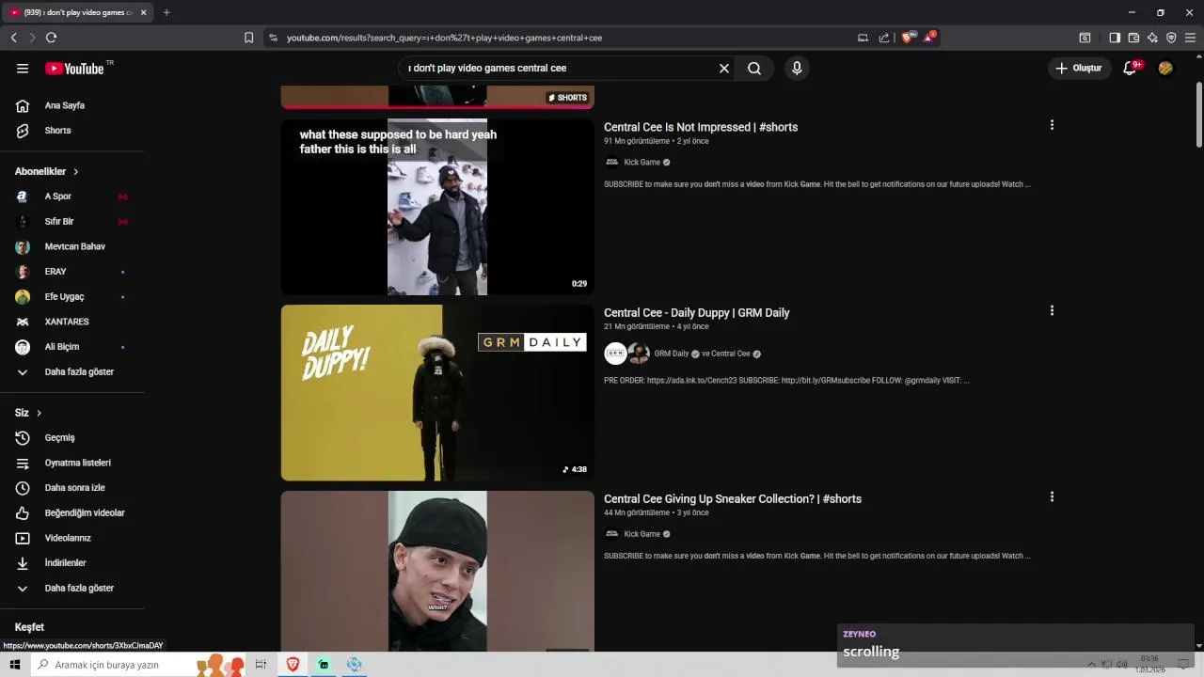This screenshot has width=1204, height=677.
Task: Open the Windows Start menu
Action: [15, 665]
